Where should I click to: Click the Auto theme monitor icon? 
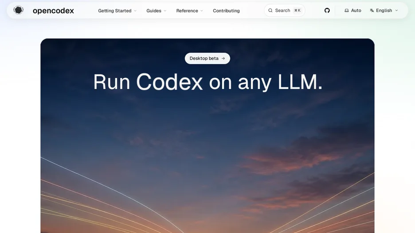point(346,11)
